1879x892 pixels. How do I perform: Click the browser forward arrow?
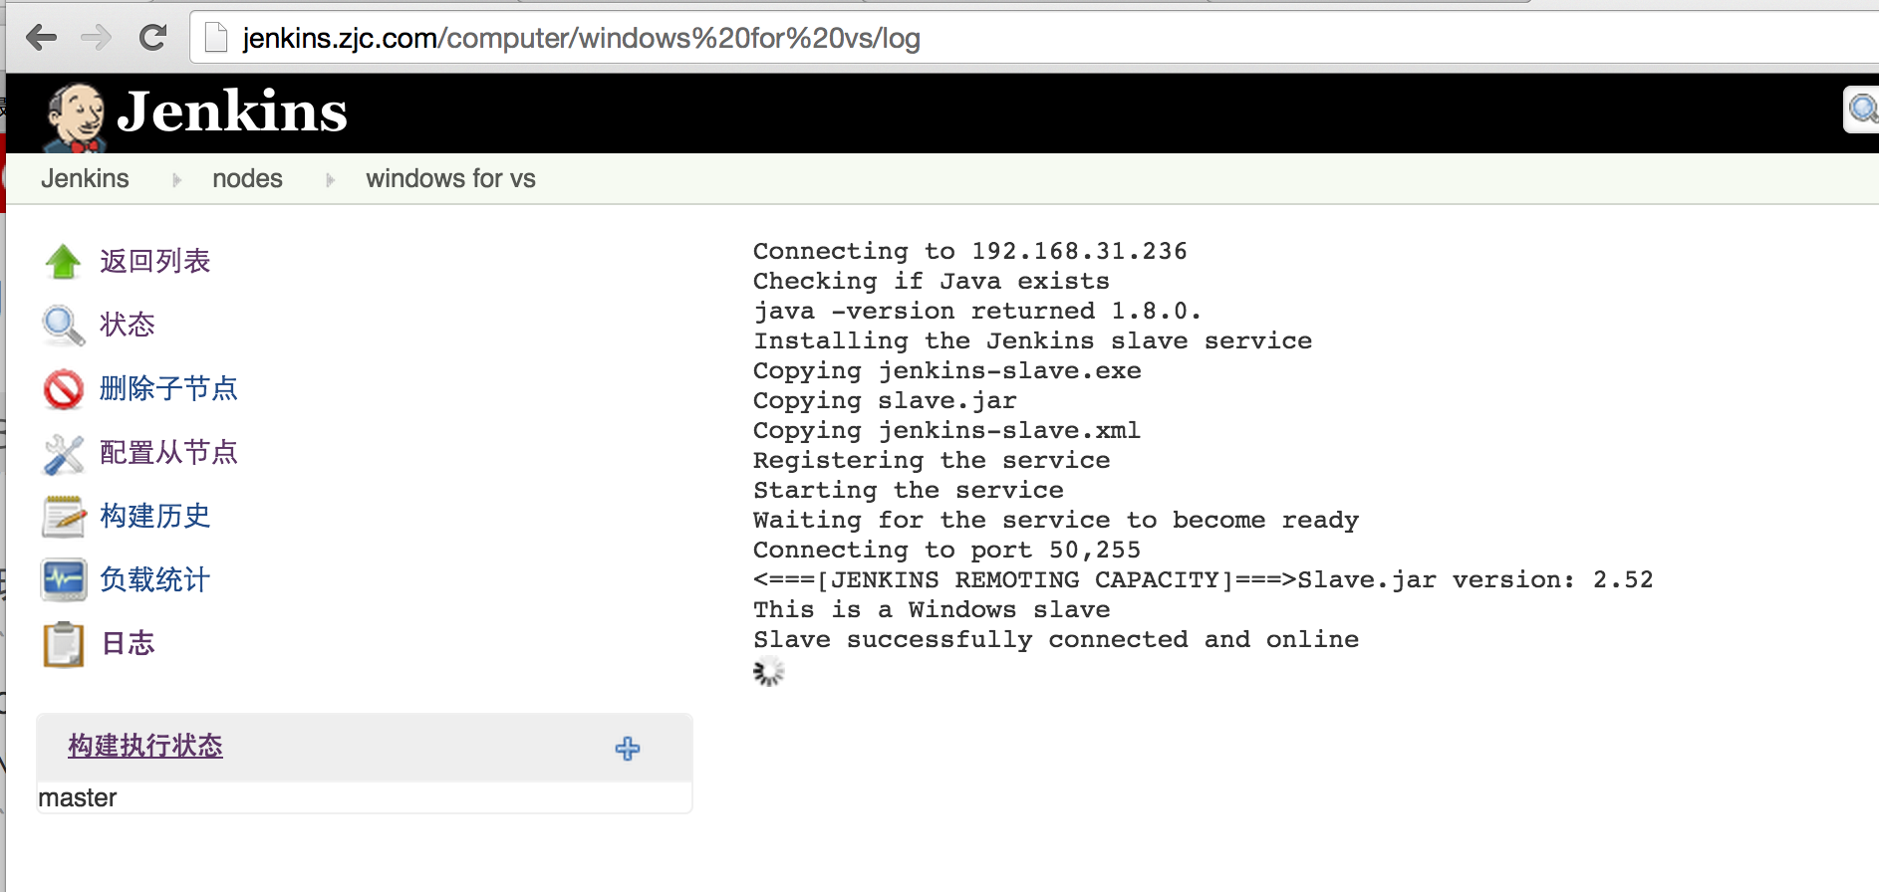[97, 38]
